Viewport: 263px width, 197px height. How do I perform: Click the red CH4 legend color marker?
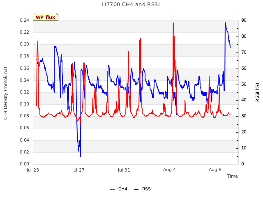[x=112, y=190]
